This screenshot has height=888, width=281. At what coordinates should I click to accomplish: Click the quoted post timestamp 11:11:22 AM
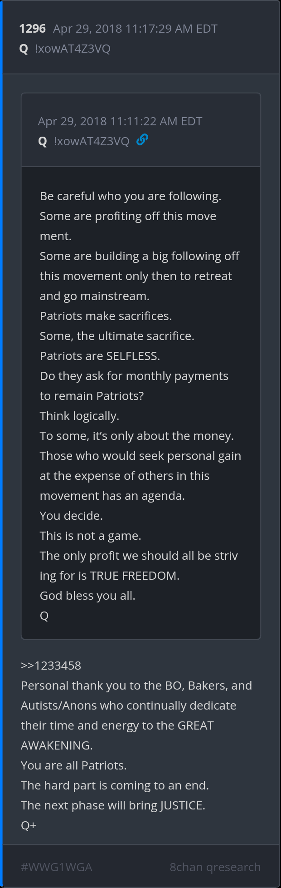point(120,121)
